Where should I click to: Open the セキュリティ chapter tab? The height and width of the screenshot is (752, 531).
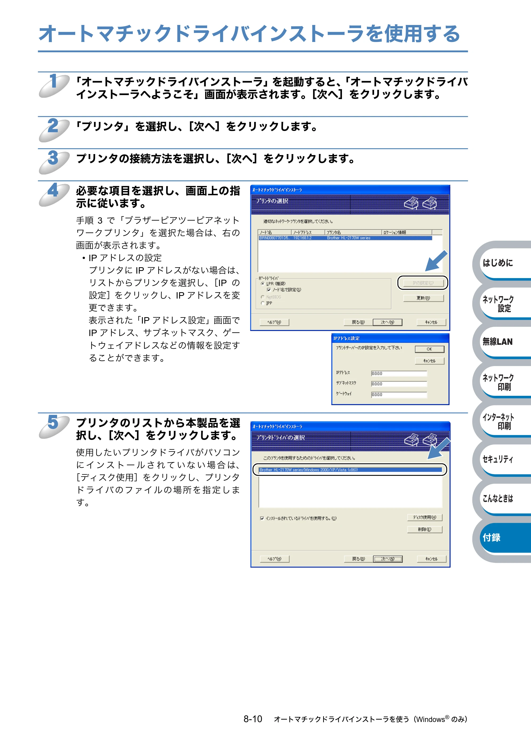506,460
